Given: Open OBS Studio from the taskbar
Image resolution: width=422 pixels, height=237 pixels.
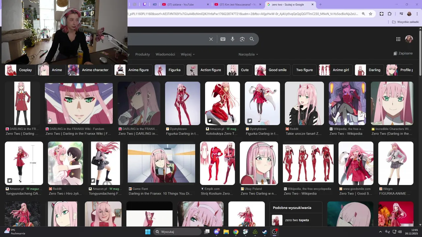Looking at the screenshot, I should click(x=274, y=232).
